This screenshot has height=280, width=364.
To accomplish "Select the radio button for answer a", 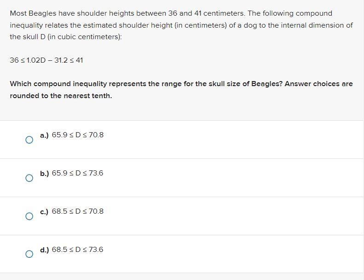I will click(29, 140).
